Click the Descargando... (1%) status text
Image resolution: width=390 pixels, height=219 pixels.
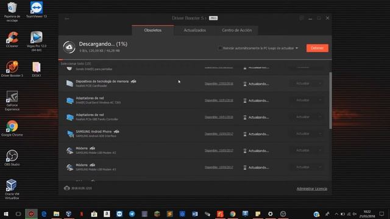[x=103, y=44]
